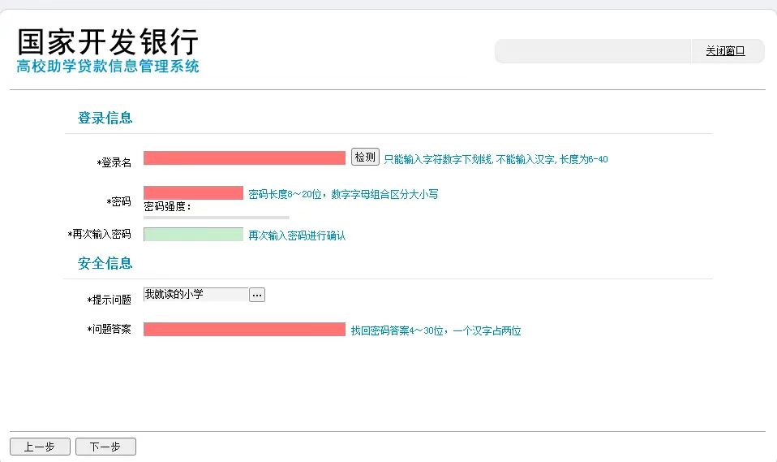This screenshot has width=777, height=462.
Task: Go to next step with 下一步
Action: [x=105, y=447]
